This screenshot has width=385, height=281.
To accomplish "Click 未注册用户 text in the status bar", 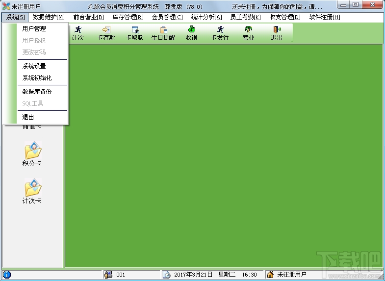I will point(292,275).
